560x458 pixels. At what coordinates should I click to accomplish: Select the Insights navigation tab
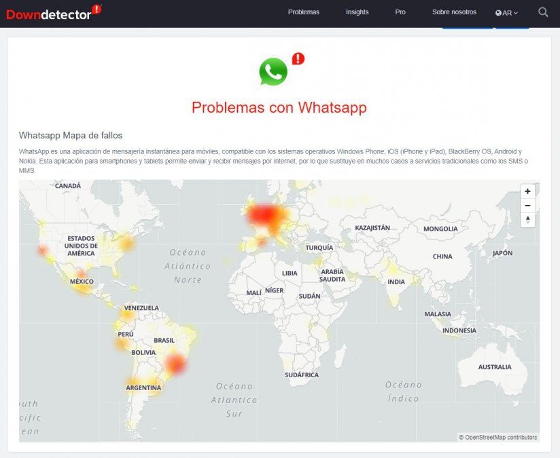357,12
